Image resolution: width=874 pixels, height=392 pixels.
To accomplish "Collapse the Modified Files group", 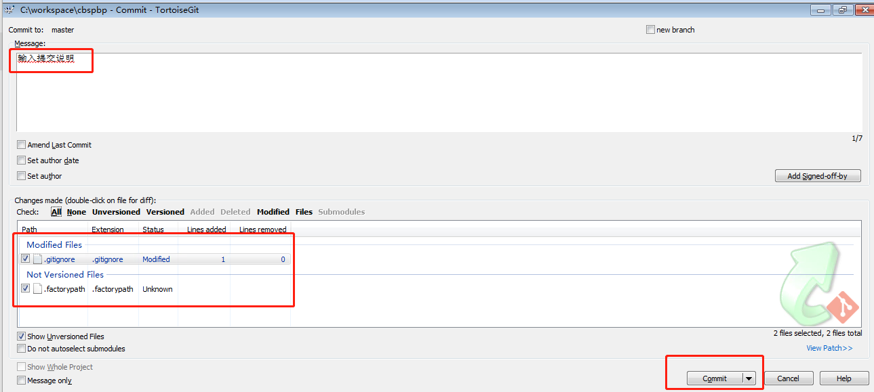I will tap(54, 244).
